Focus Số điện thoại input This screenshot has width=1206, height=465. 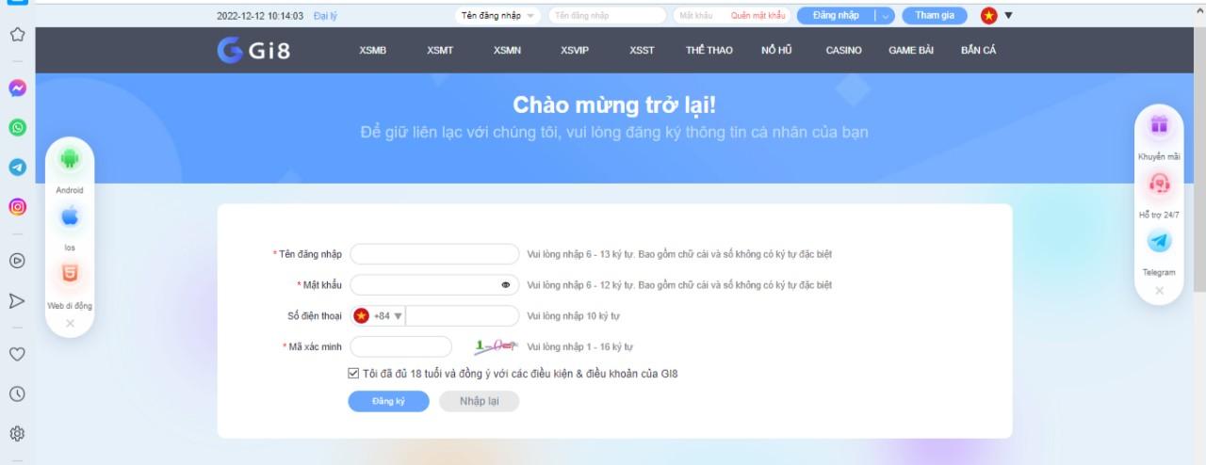tap(463, 316)
